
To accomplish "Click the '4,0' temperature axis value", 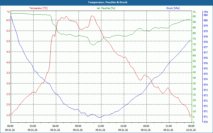I will 8,62.
